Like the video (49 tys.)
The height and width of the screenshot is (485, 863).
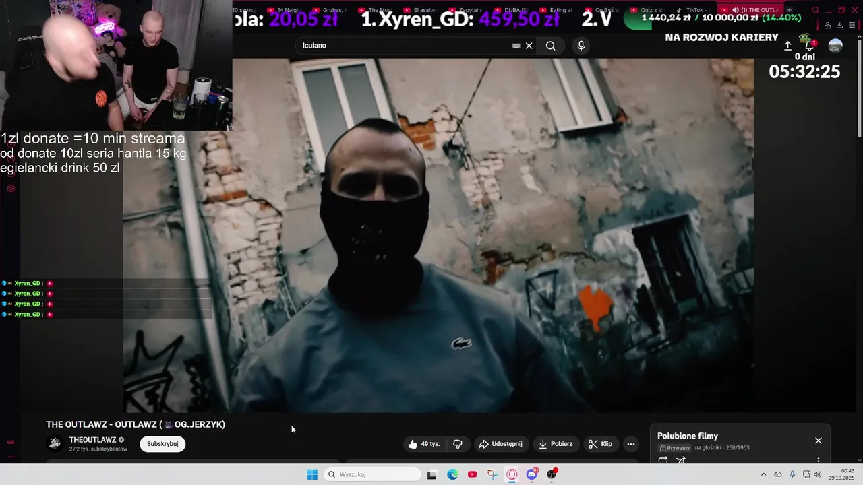424,444
